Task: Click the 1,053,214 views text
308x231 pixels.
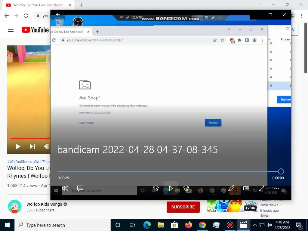Action: 22,186
